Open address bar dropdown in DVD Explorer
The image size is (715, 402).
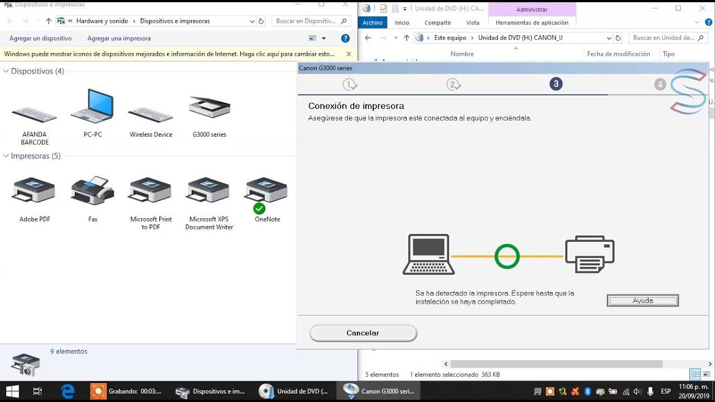click(x=609, y=38)
